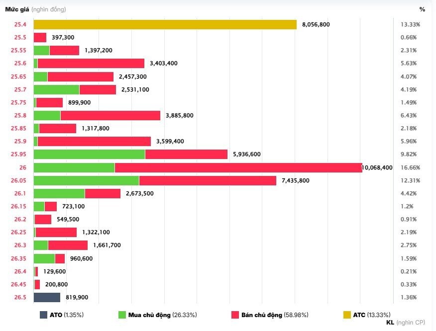Toggle the Bán chủ động legend label
Screen dimensions: 436x331
[263, 315]
